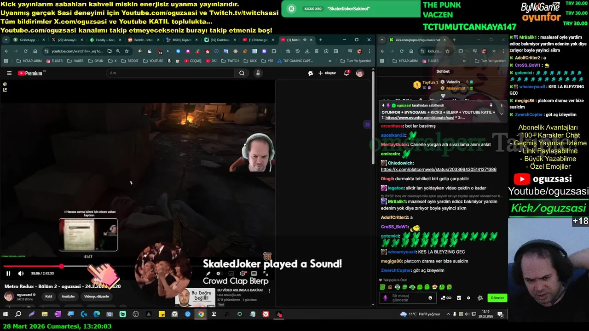The height and width of the screenshot is (331, 589).
Task: Click the Kick chat message input
Action: click(408, 298)
